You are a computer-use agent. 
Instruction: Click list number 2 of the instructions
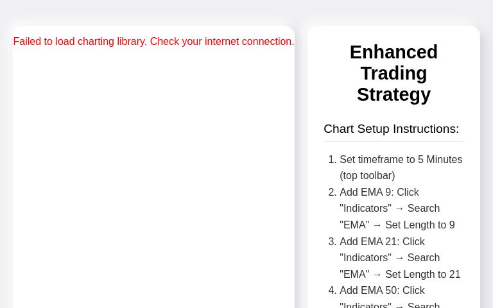point(332,193)
